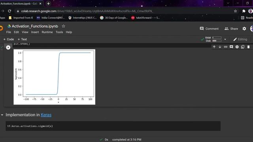Image resolution: width=253 pixels, height=142 pixels.
Task: Open the View menu
Action: point(25,32)
